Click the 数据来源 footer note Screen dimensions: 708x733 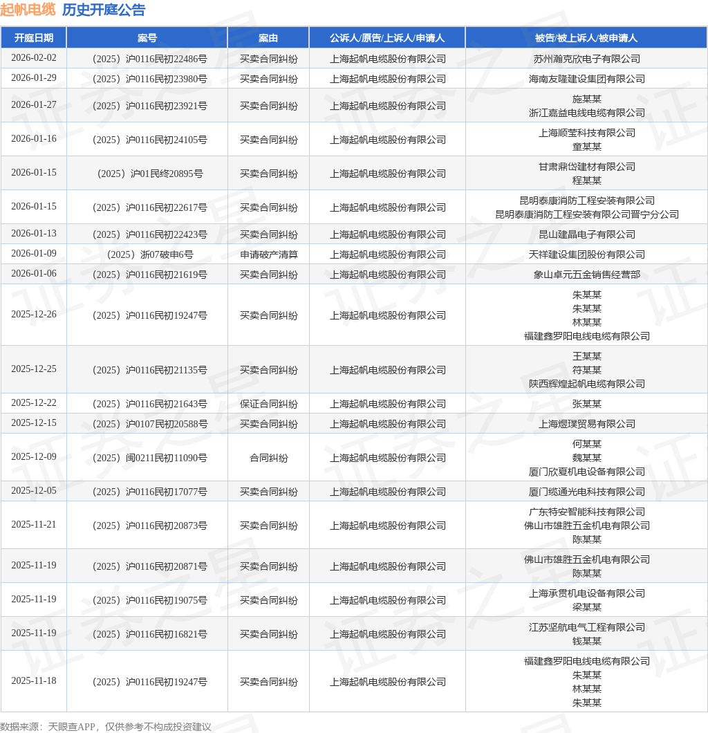[x=106, y=727]
